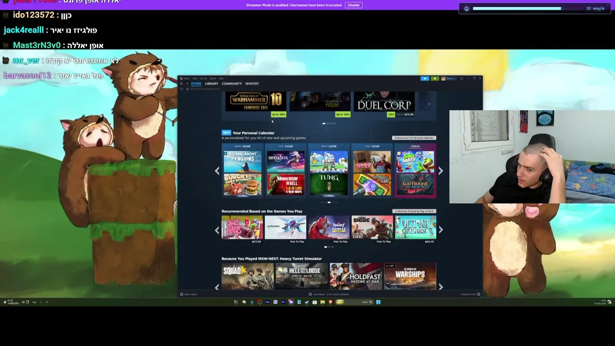Viewport: 615px width, 346px height.
Task: Switch to the STORE tab
Action: point(196,84)
